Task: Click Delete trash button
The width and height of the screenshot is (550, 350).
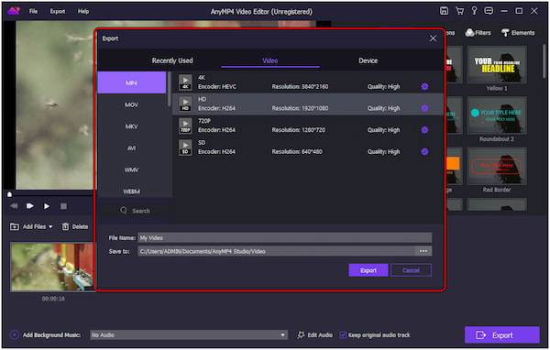Action: pyautogui.click(x=75, y=226)
